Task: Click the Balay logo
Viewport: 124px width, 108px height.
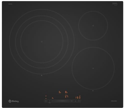Action: (x=14, y=101)
